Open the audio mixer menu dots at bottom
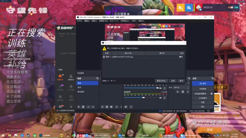Image resolution: width=246 pixels, height=138 pixels. pyautogui.click(x=131, y=107)
